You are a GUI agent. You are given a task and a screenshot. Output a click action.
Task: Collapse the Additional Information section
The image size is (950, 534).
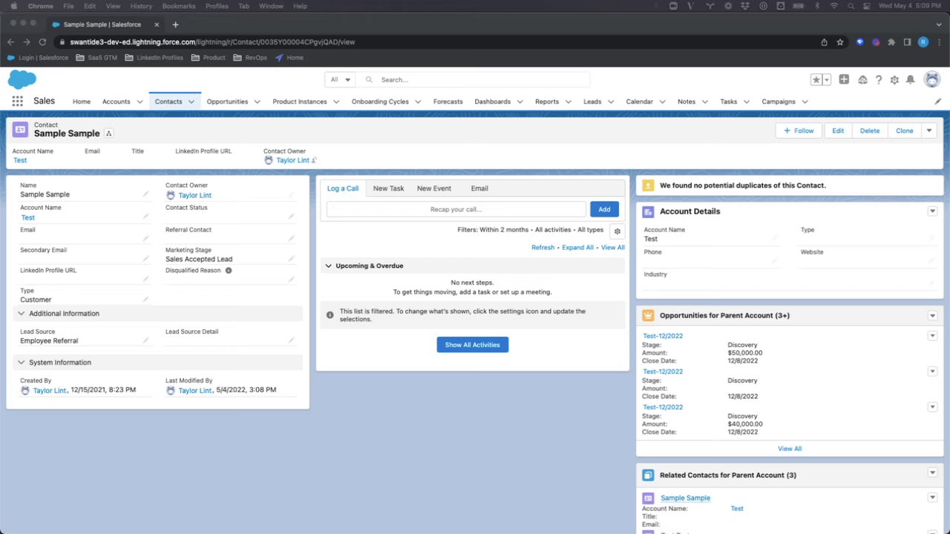coord(22,314)
